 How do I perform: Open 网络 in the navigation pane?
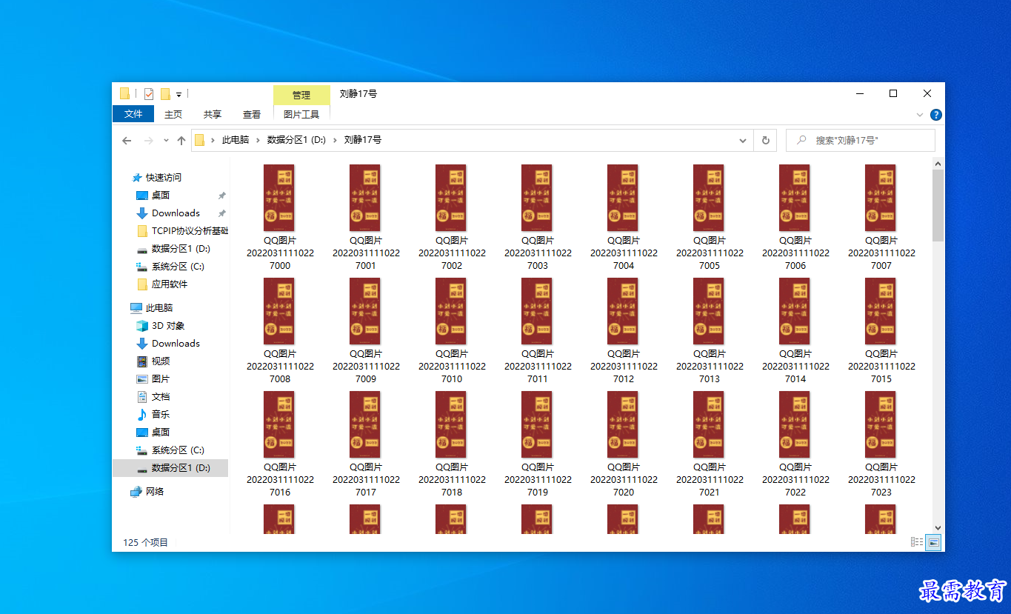155,492
